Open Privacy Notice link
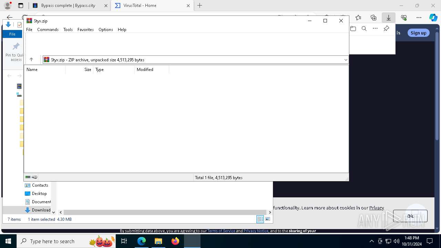441x248 pixels. pos(256,231)
